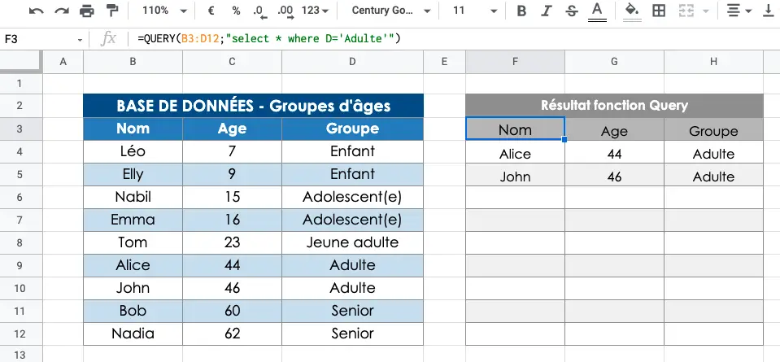Select the cell containing Tom

(x=133, y=242)
